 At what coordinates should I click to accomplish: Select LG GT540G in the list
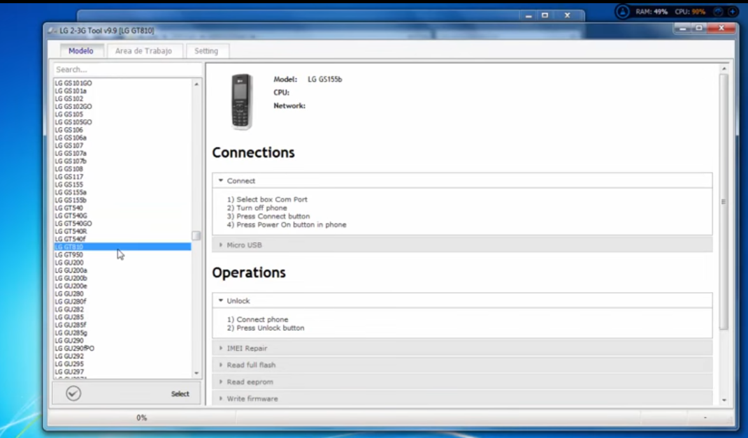pos(122,215)
